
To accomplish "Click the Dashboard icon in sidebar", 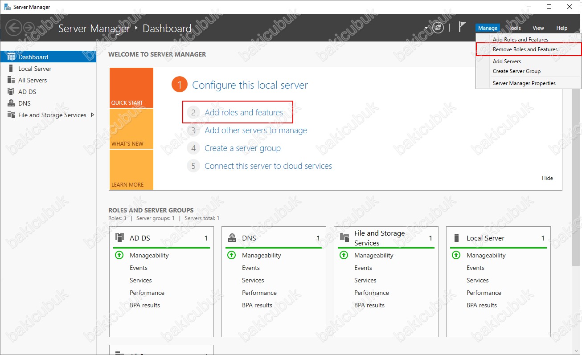I will click(x=12, y=57).
